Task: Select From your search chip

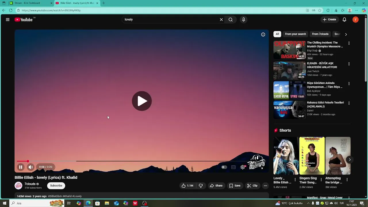Action: [x=295, y=34]
